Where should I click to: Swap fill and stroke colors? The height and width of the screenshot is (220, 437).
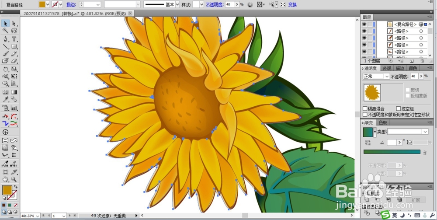point(16,186)
